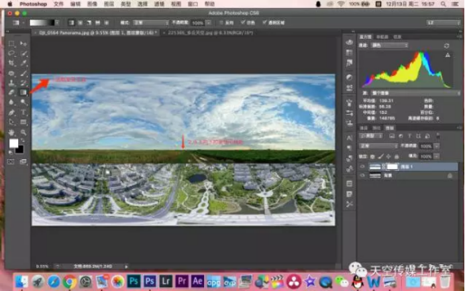Select the Horizontal Type tool
465x291 pixels.
tap(23, 113)
